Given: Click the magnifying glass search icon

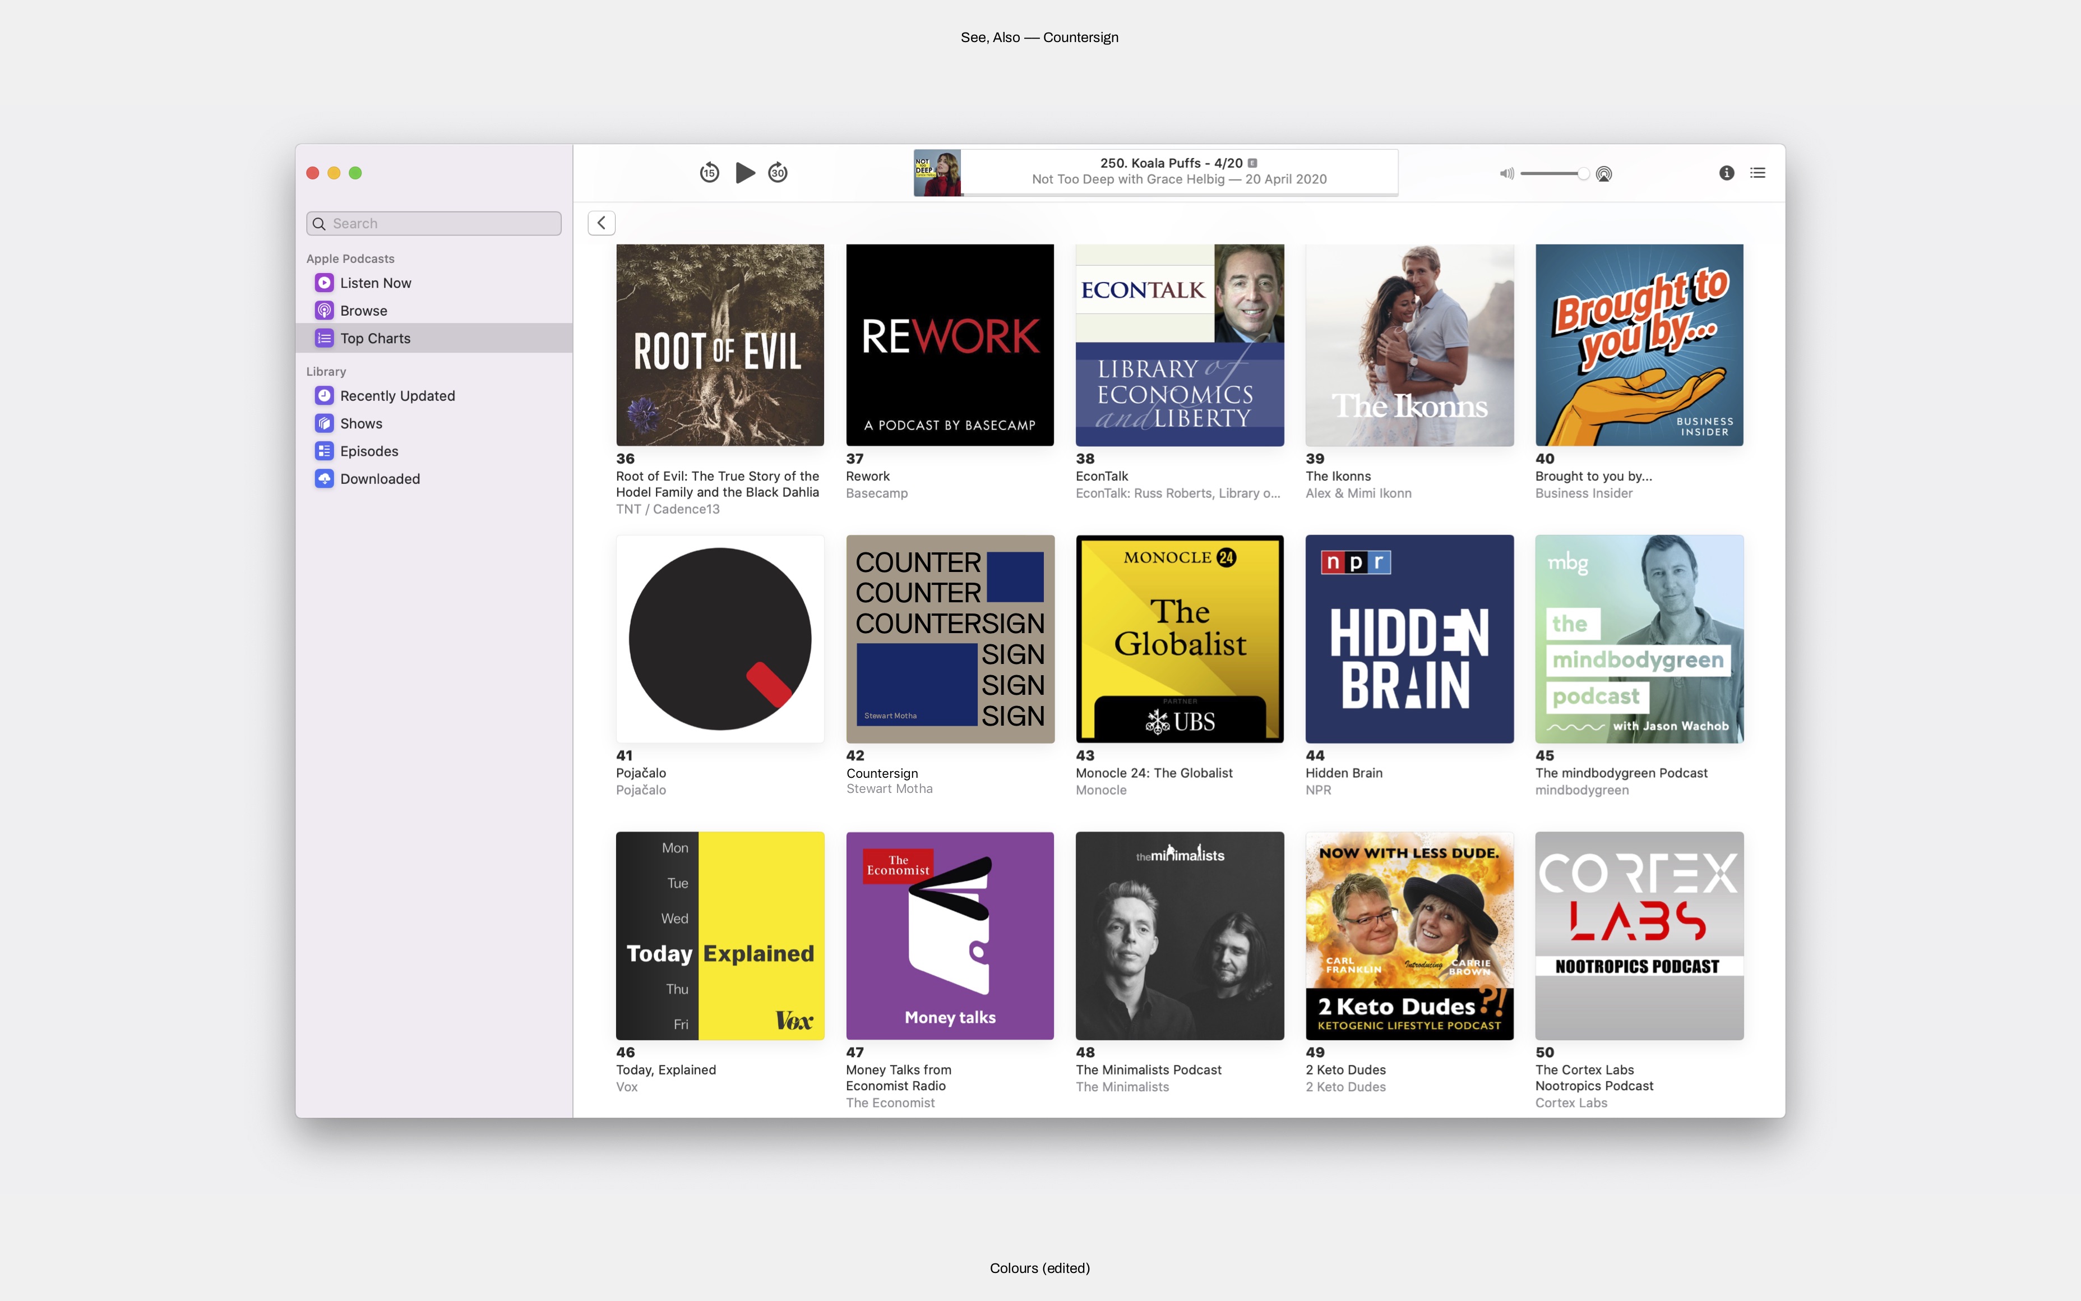Looking at the screenshot, I should [319, 224].
